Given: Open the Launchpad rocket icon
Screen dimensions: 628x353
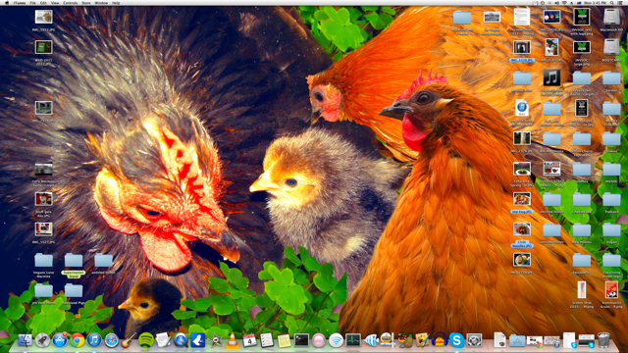Looking at the screenshot, I should pos(42,340).
